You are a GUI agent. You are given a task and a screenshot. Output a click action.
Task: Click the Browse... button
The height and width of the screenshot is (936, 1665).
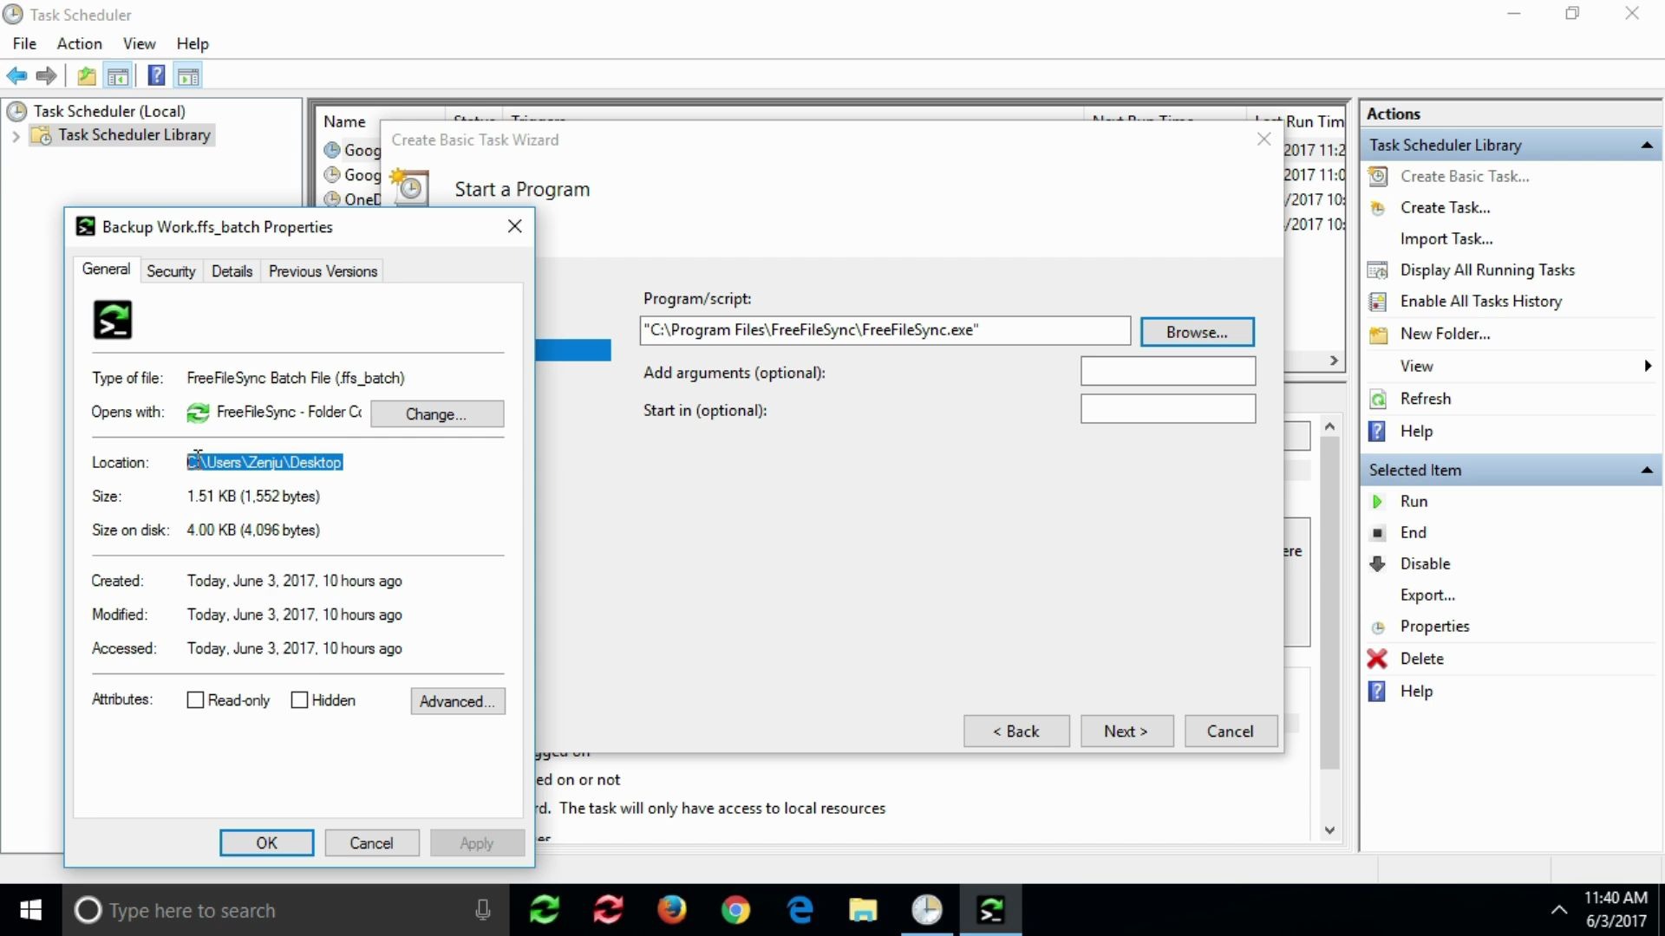1196,332
